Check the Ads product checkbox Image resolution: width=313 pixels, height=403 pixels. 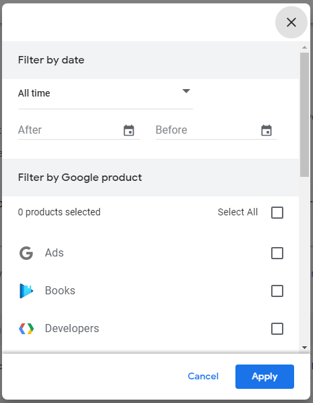point(277,253)
